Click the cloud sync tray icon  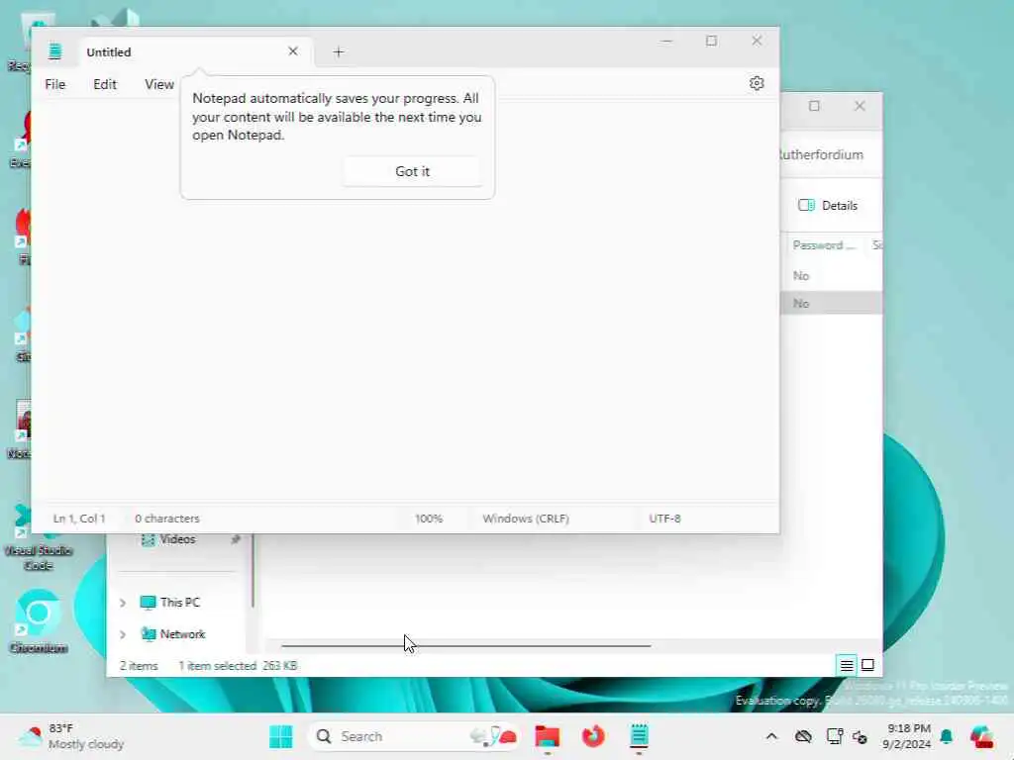pos(803,736)
